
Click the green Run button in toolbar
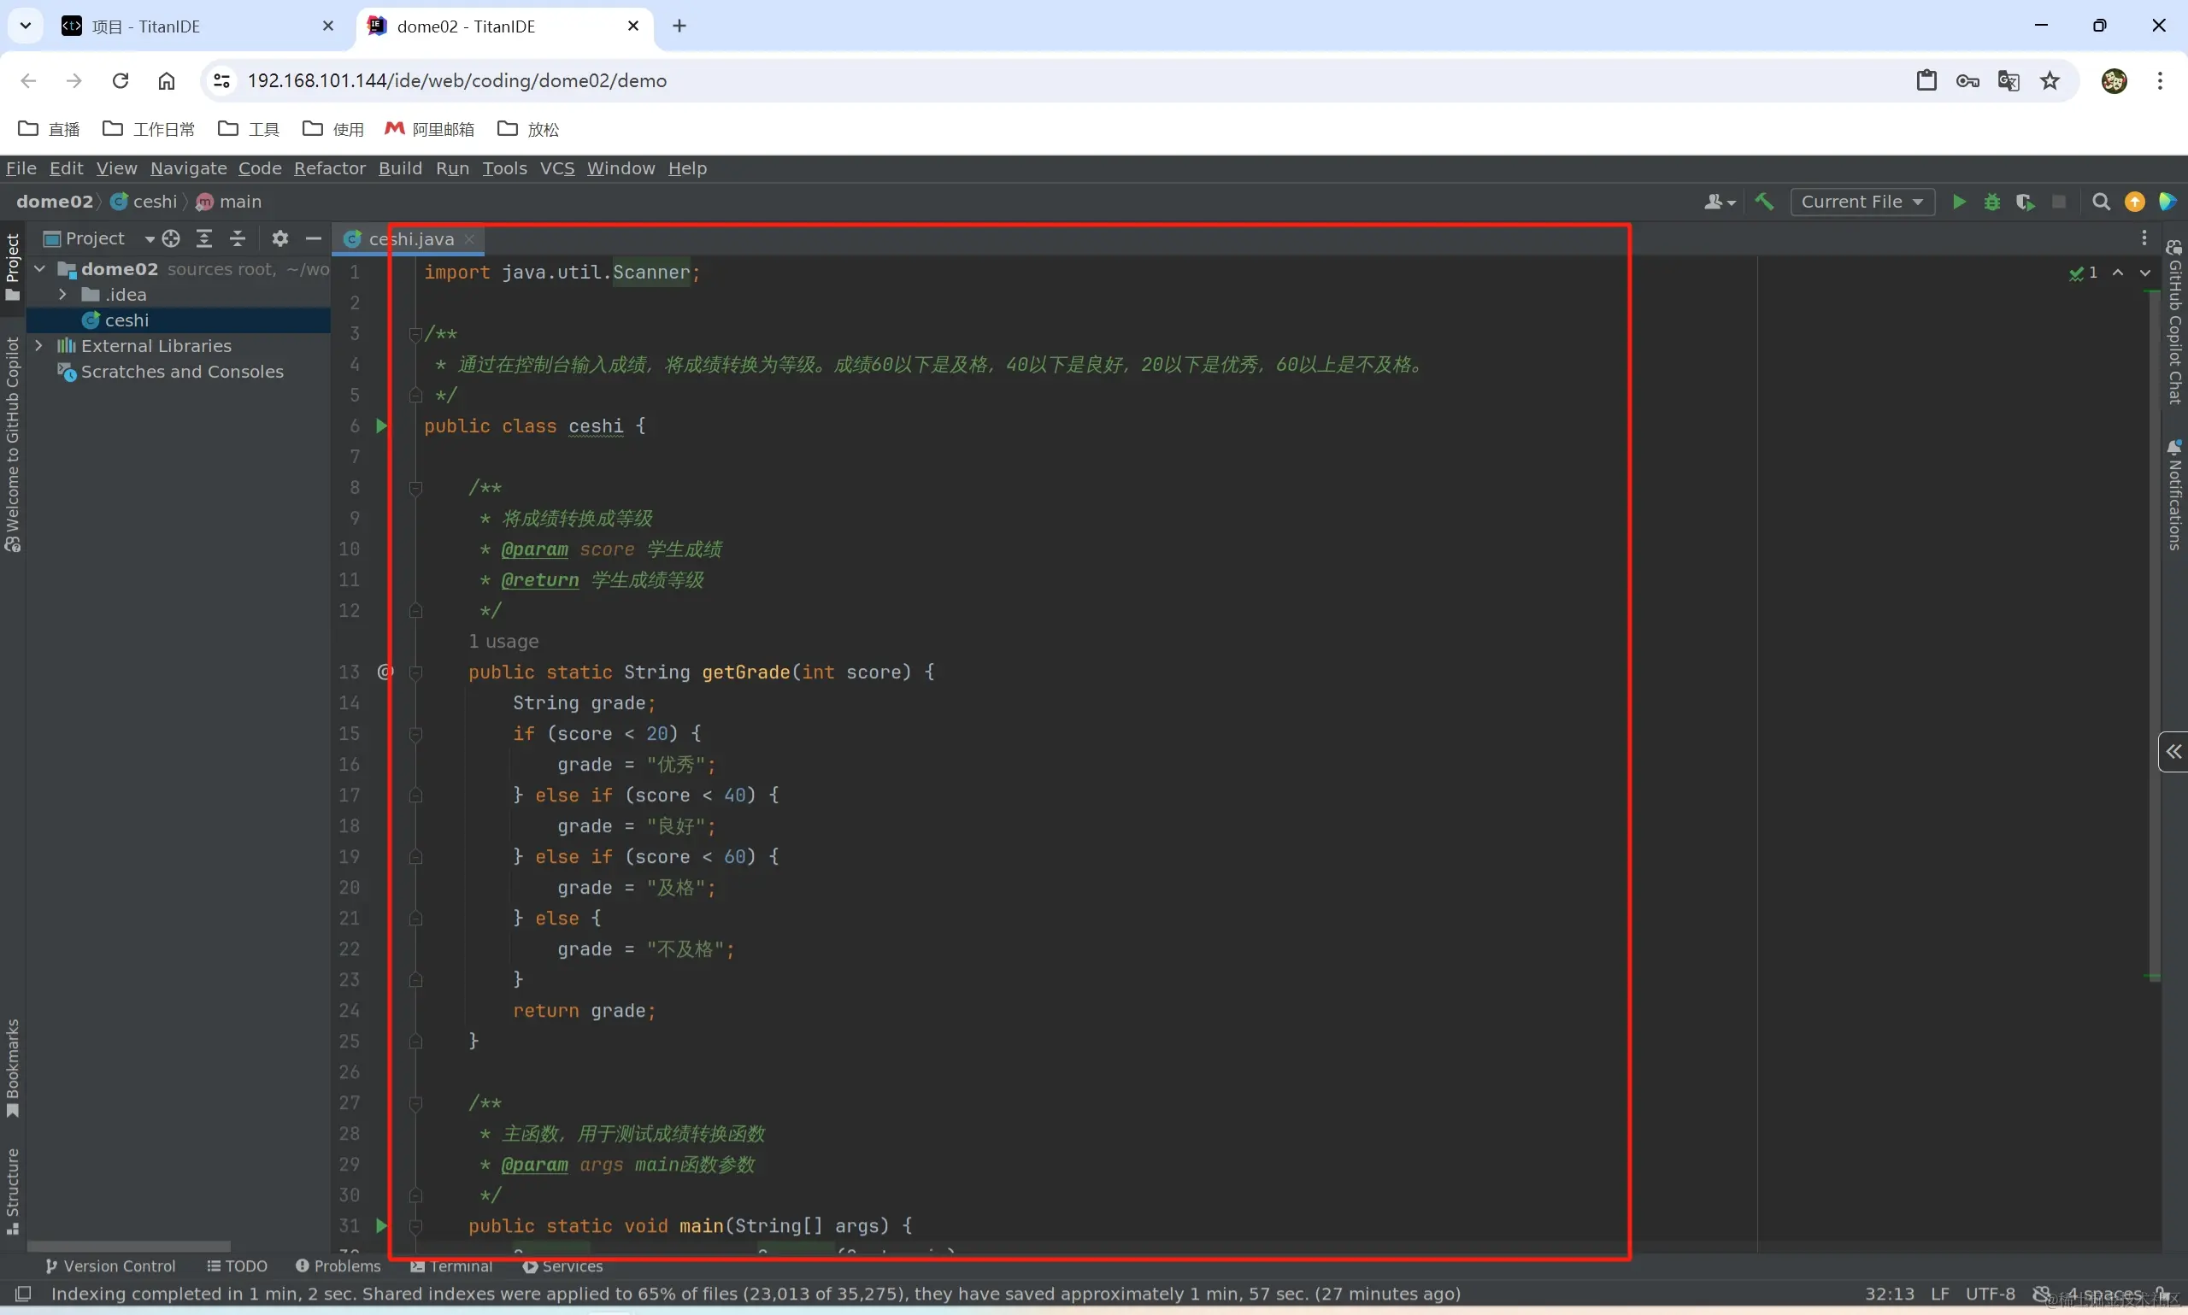click(x=1958, y=202)
